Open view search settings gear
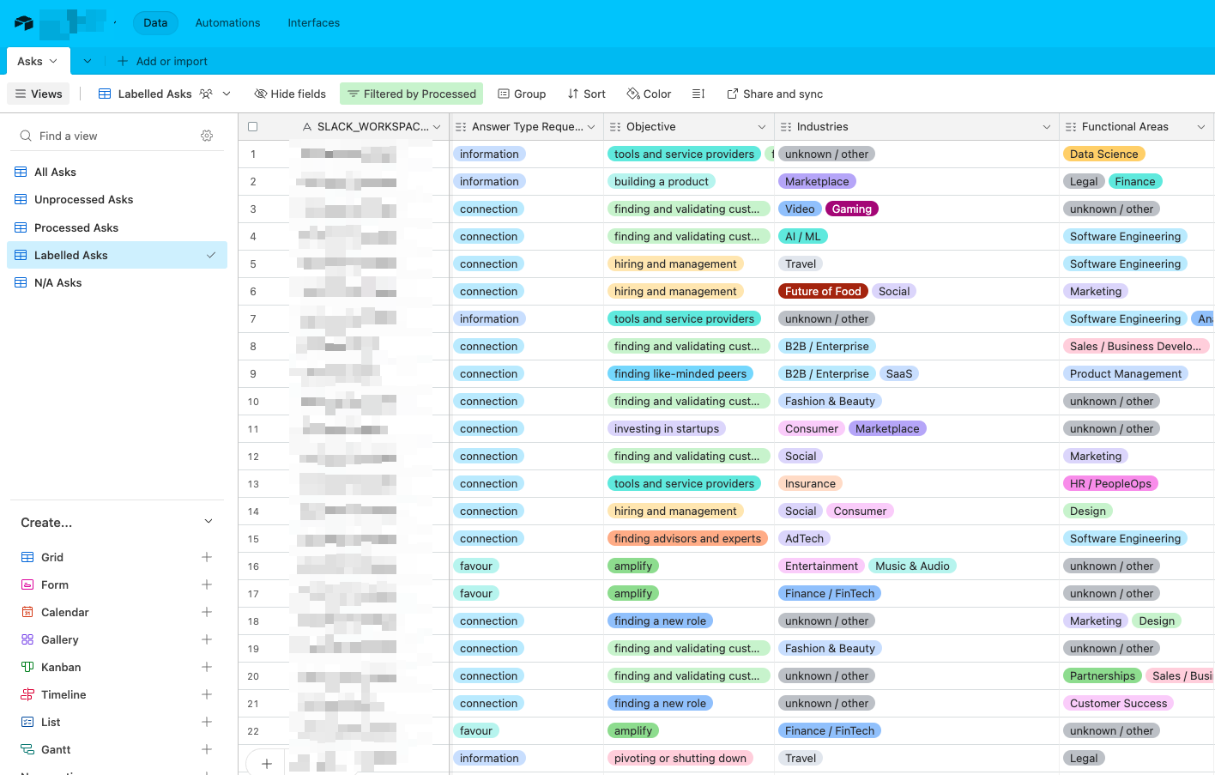The image size is (1215, 775). tap(207, 136)
